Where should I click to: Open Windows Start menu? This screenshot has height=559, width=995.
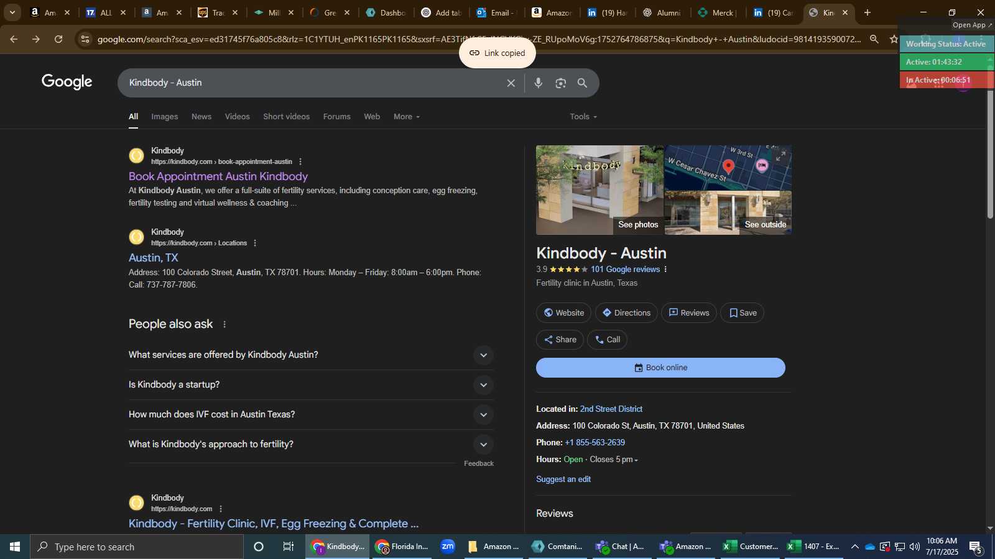tap(15, 547)
